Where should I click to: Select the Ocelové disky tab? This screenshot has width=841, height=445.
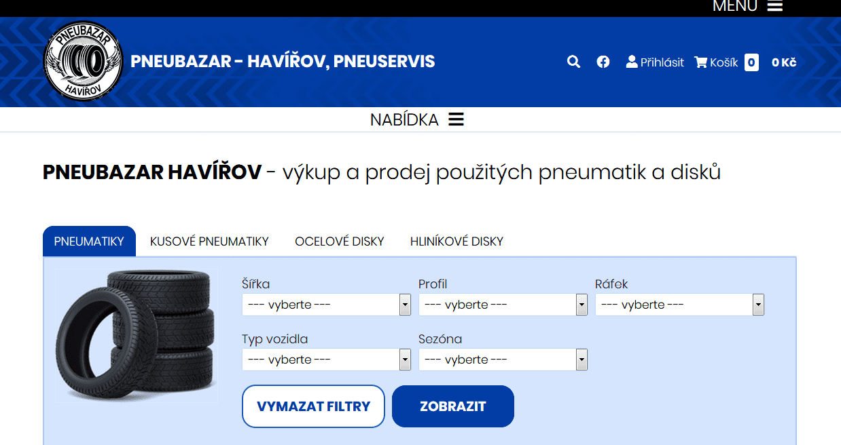tap(340, 241)
